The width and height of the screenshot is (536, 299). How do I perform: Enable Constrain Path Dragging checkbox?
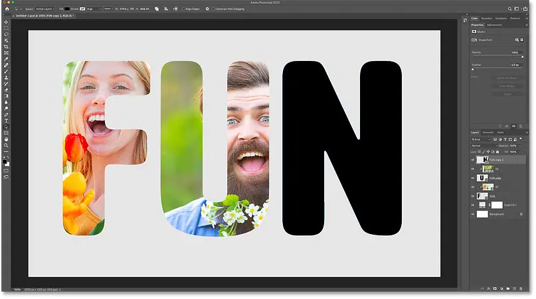point(213,9)
